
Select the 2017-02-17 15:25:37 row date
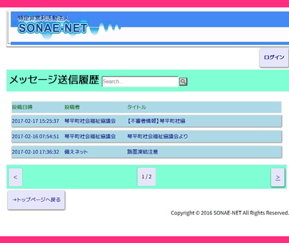pyautogui.click(x=35, y=121)
